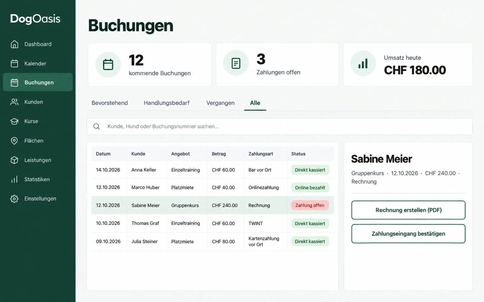Image resolution: width=484 pixels, height=302 pixels.
Task: Click the Statistiken bar chart icon
Action: click(x=14, y=179)
